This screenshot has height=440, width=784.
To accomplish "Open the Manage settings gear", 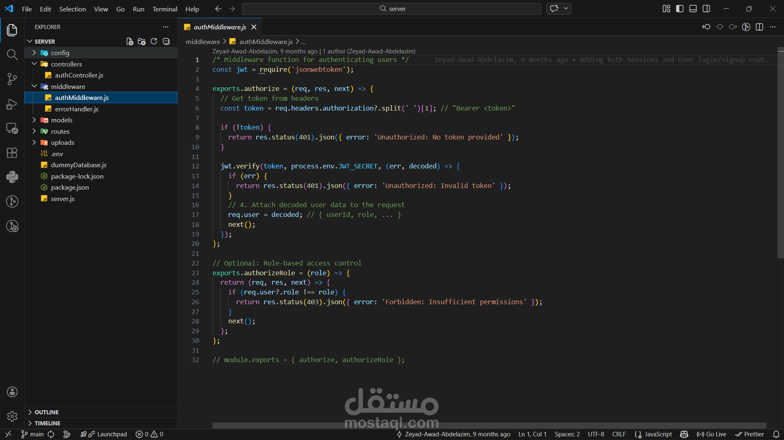I will click(x=12, y=416).
